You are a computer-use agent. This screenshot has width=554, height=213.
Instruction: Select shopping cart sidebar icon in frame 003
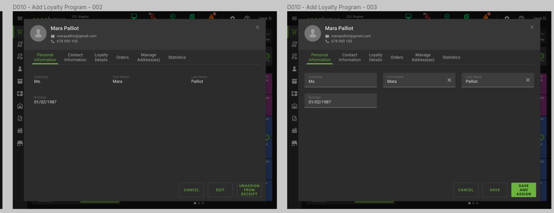(x=294, y=32)
